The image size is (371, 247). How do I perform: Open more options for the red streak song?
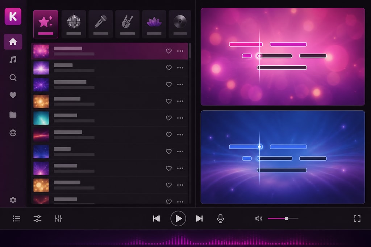[180, 135]
